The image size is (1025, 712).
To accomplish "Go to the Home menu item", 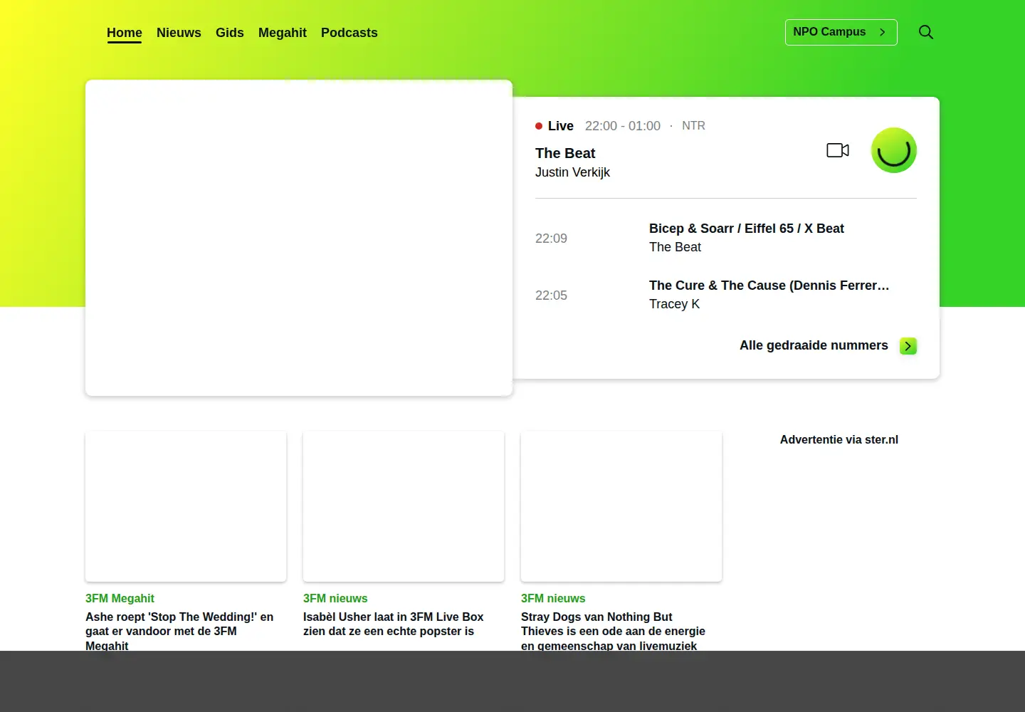I will click(125, 33).
